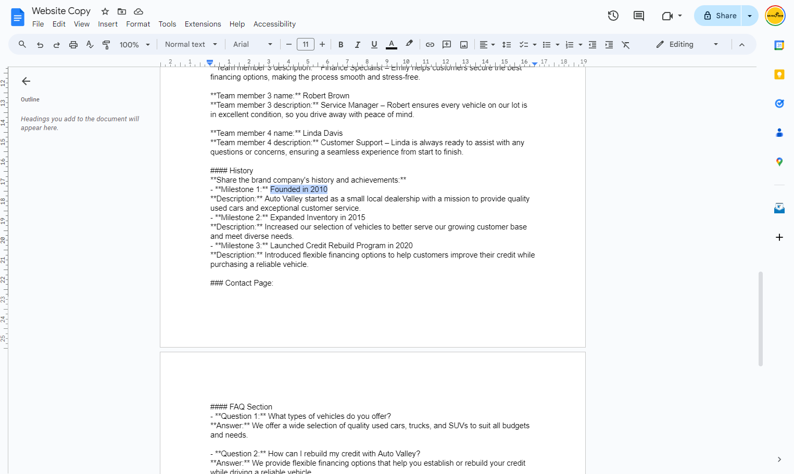Activate the paint format tool

click(x=107, y=45)
